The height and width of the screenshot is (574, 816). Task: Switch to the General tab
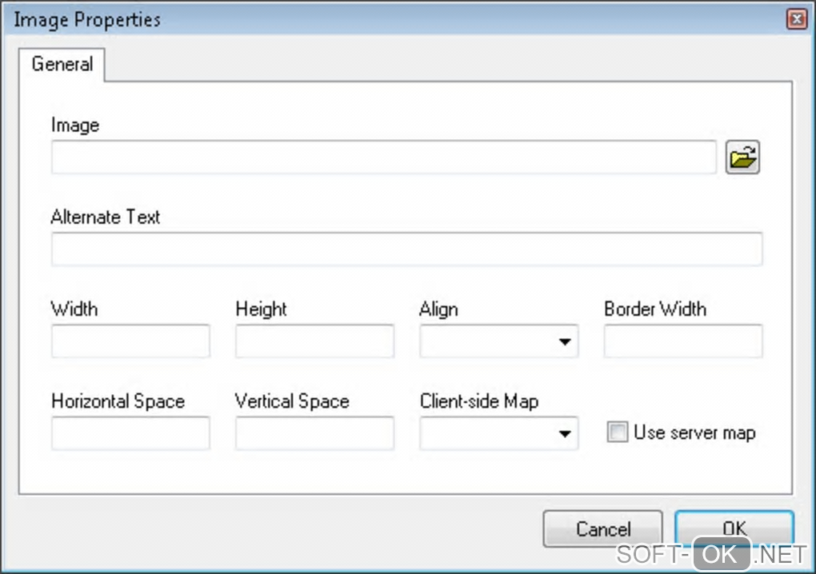pos(62,64)
